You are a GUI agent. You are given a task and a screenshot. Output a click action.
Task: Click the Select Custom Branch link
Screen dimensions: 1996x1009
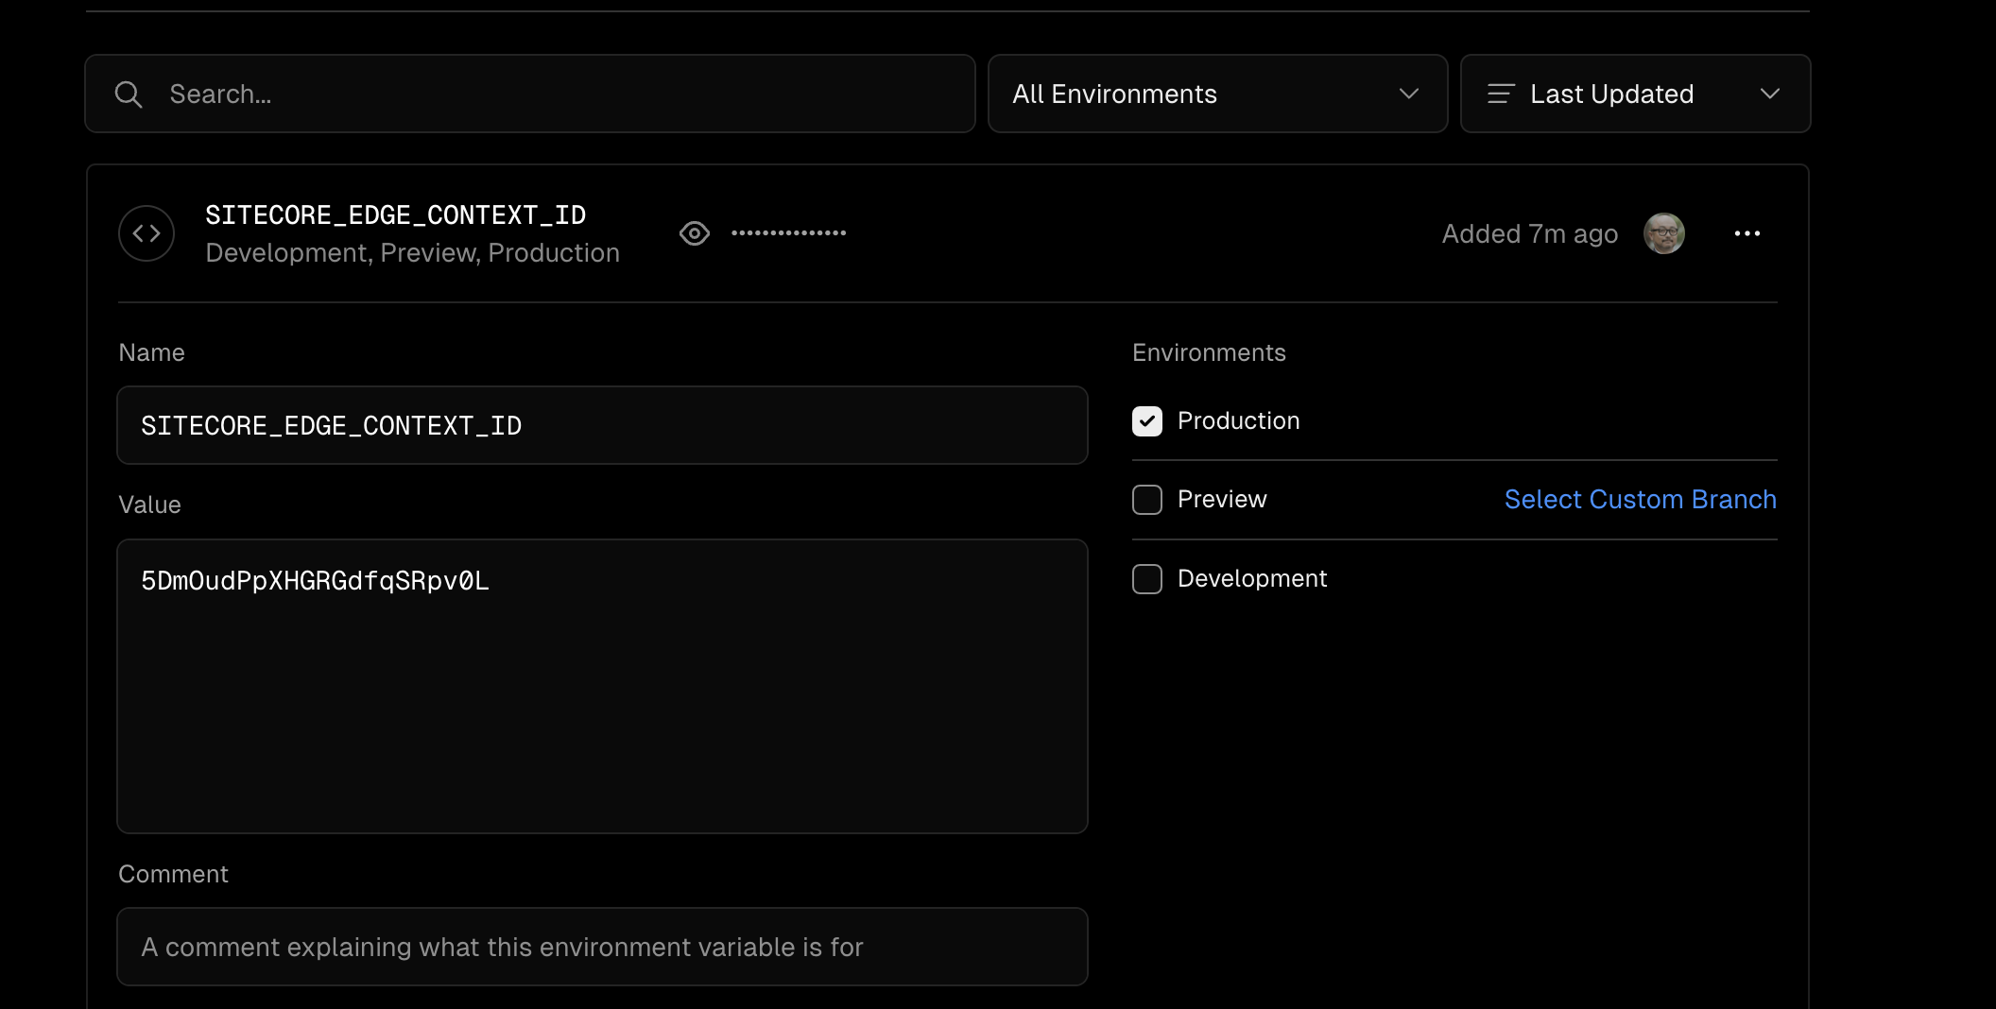coord(1641,500)
